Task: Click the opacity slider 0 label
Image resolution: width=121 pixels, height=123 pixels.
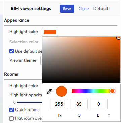Action: coord(14,102)
